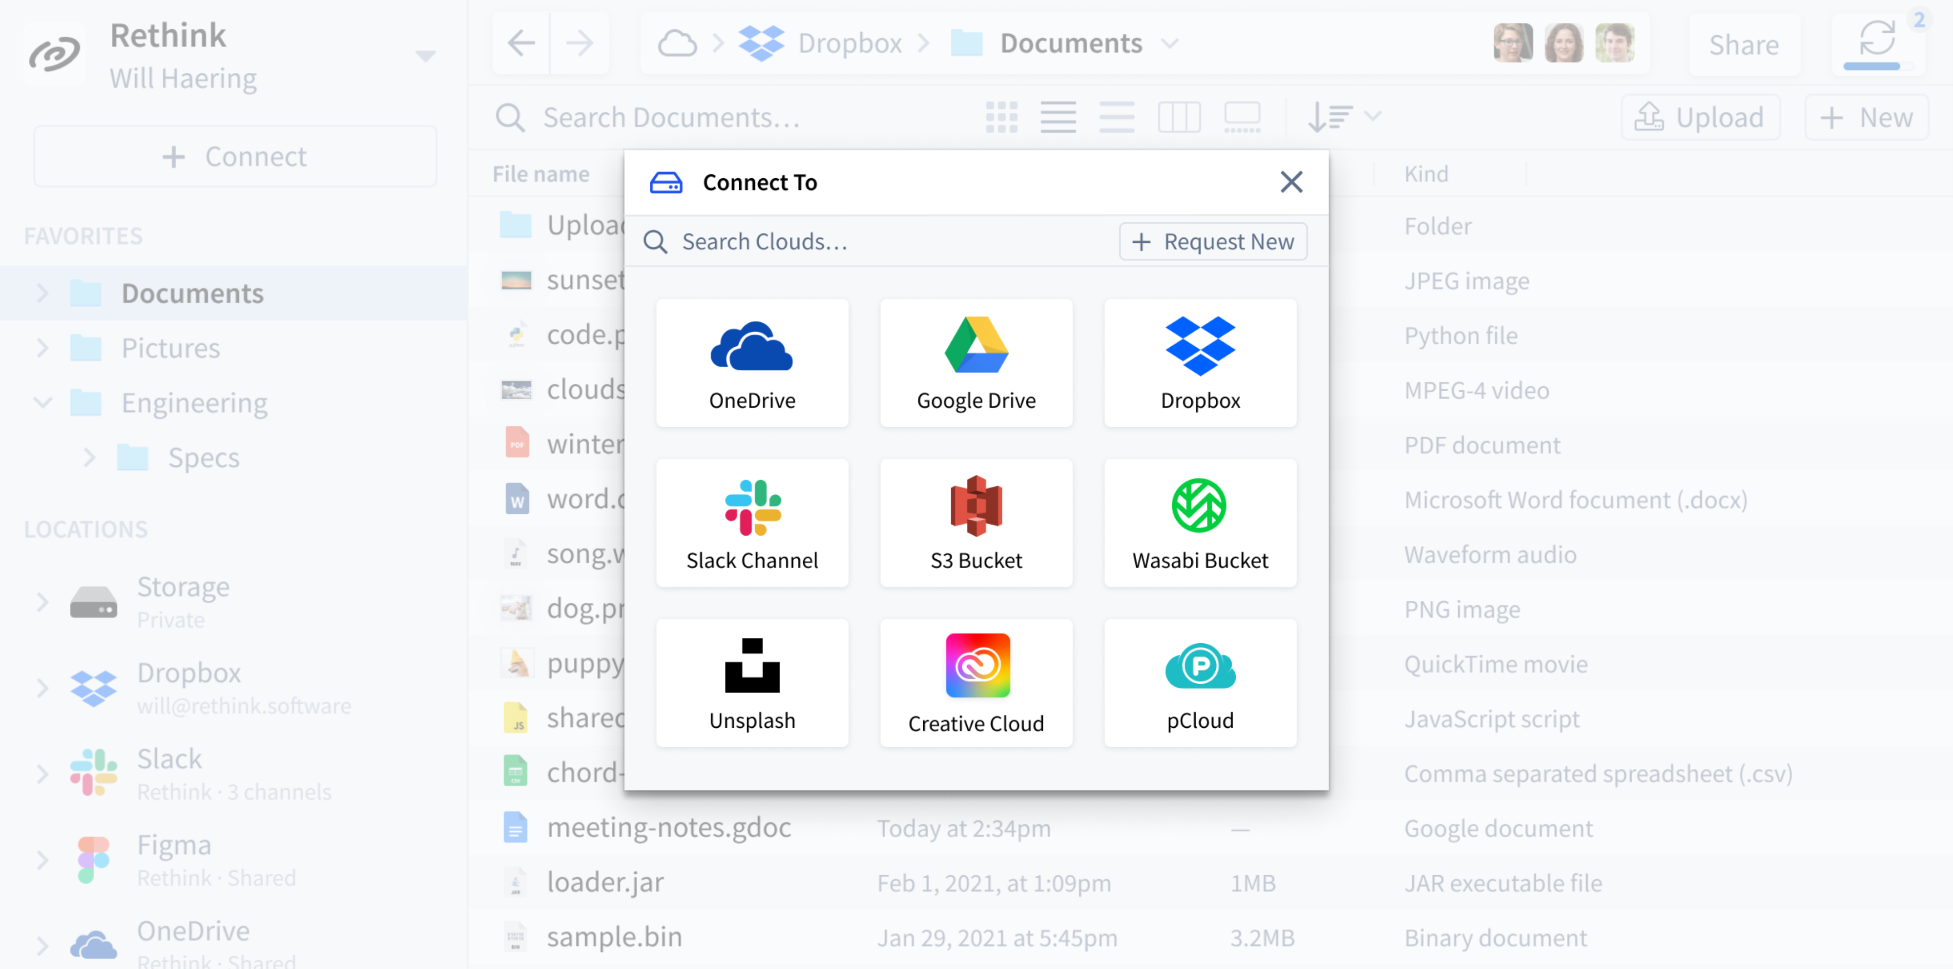Select the pCloud connector

point(1200,683)
